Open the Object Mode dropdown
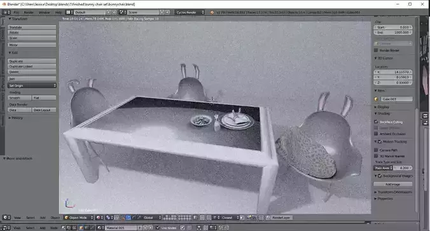 pos(78,218)
